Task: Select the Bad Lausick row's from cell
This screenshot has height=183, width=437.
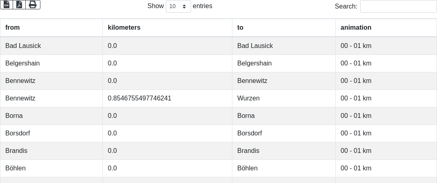Action: click(23, 46)
